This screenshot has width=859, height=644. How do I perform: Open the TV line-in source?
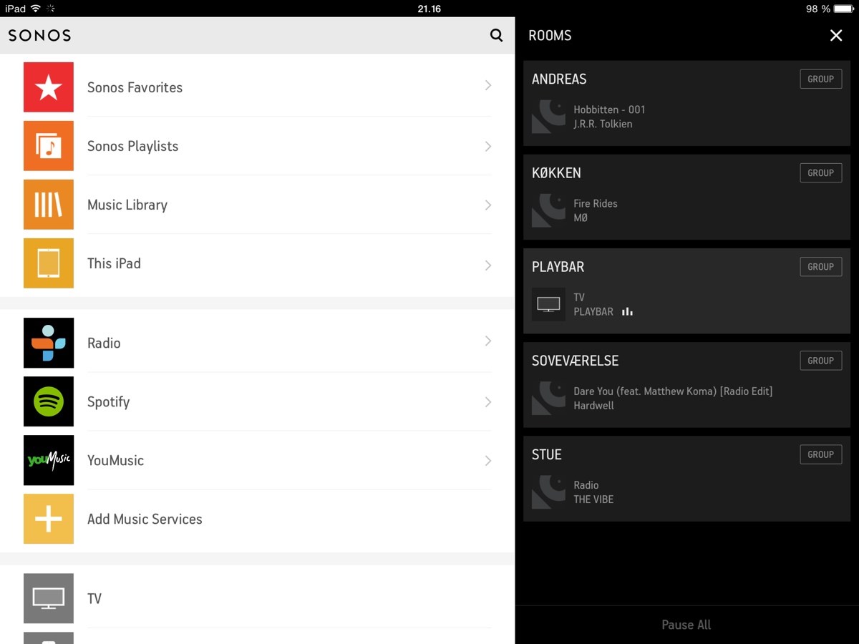pyautogui.click(x=258, y=598)
